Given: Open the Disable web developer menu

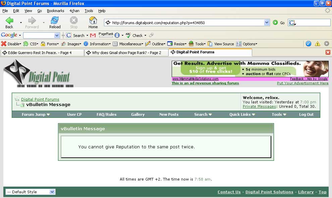Looking at the screenshot, I should click(11, 44).
